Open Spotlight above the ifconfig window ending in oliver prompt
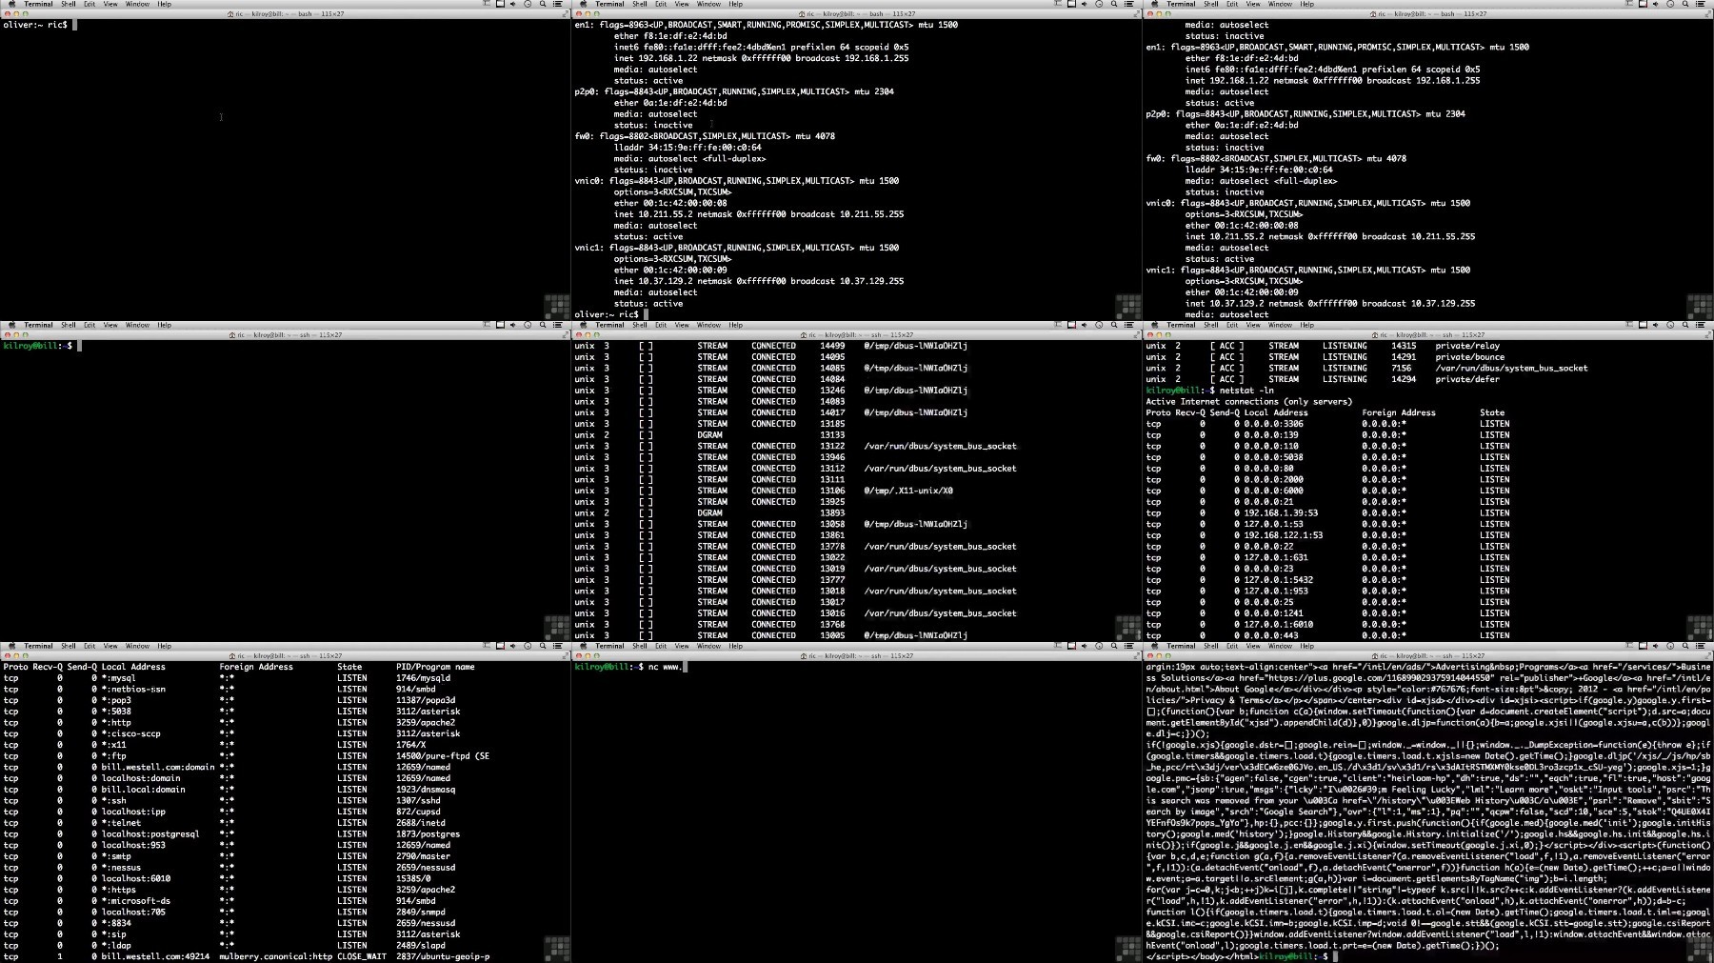1714x963 pixels. pyautogui.click(x=1114, y=4)
